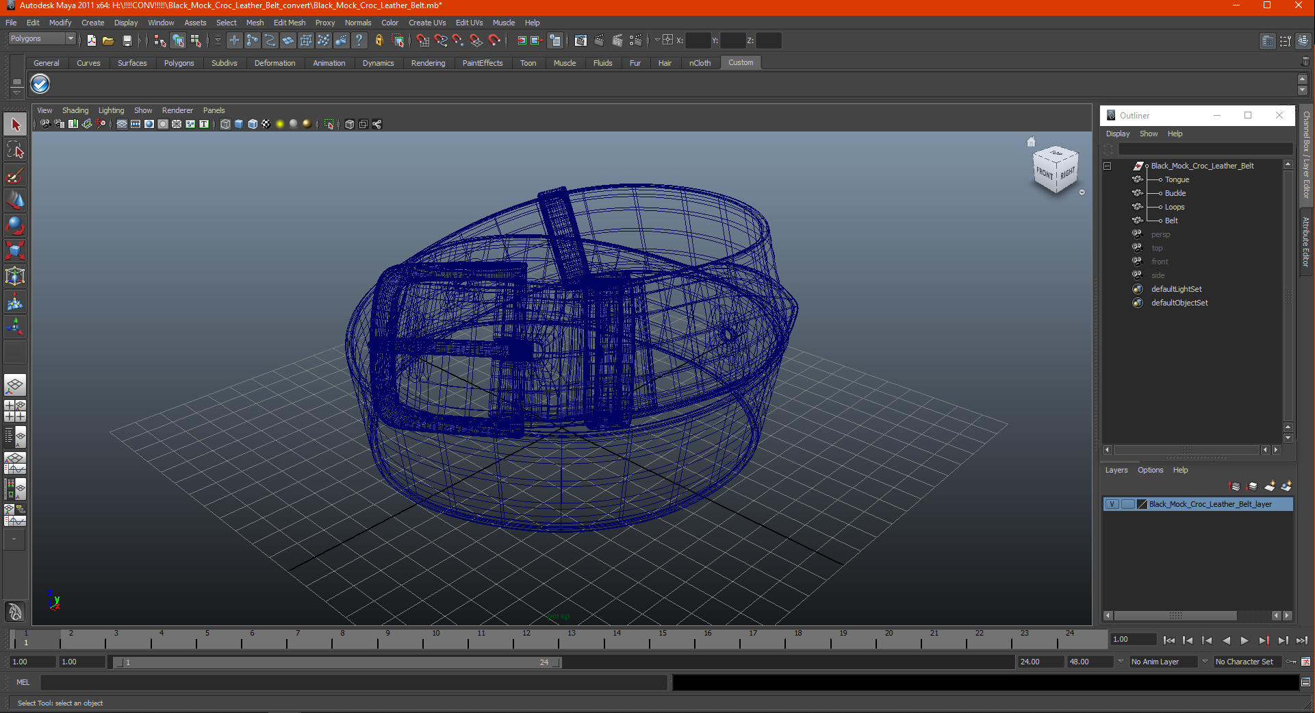Switch to the Polygons shelf tab
Screen dimensions: 1315x713
(179, 63)
